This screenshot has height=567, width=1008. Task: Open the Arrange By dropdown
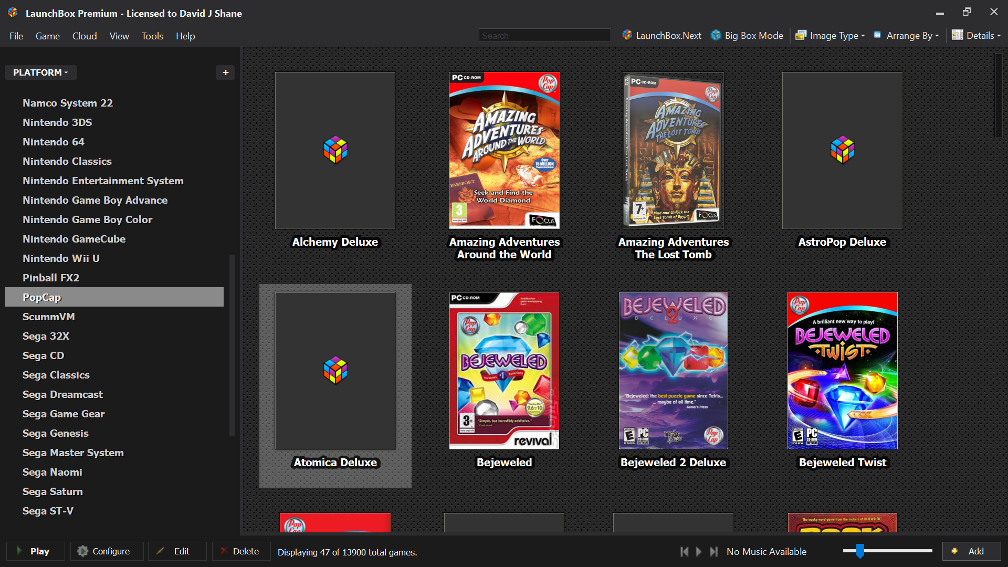tap(906, 36)
